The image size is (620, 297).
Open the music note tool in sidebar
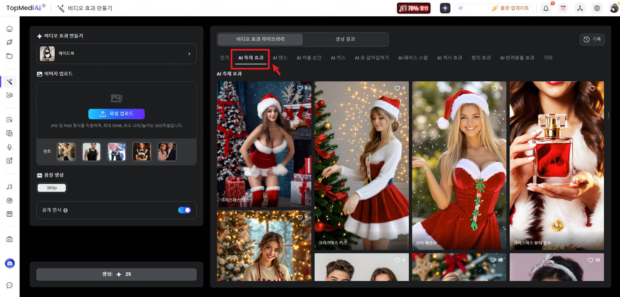click(x=9, y=187)
